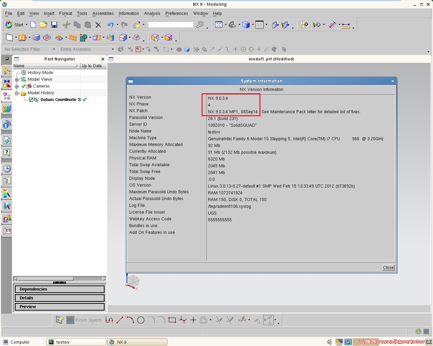Image resolution: width=433 pixels, height=346 pixels.
Task: Close the System Information dialog with Close button
Action: point(388,267)
